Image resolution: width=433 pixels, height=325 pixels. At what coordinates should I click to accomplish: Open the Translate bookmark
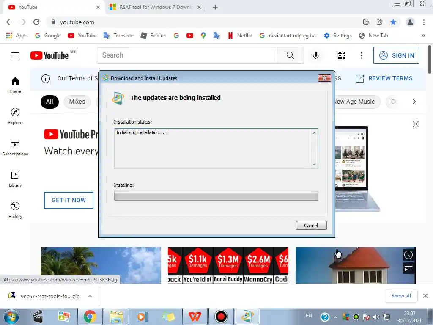tap(118, 36)
